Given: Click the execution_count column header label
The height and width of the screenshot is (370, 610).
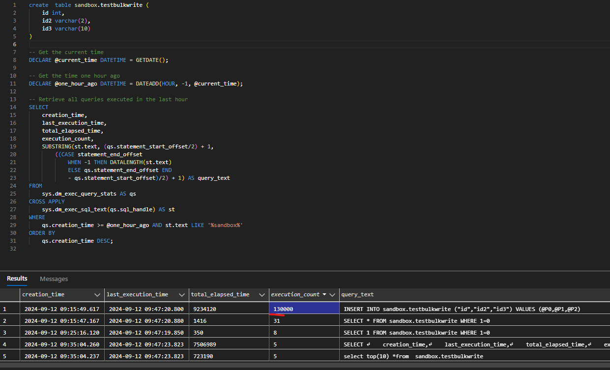Looking at the screenshot, I should (x=295, y=294).
